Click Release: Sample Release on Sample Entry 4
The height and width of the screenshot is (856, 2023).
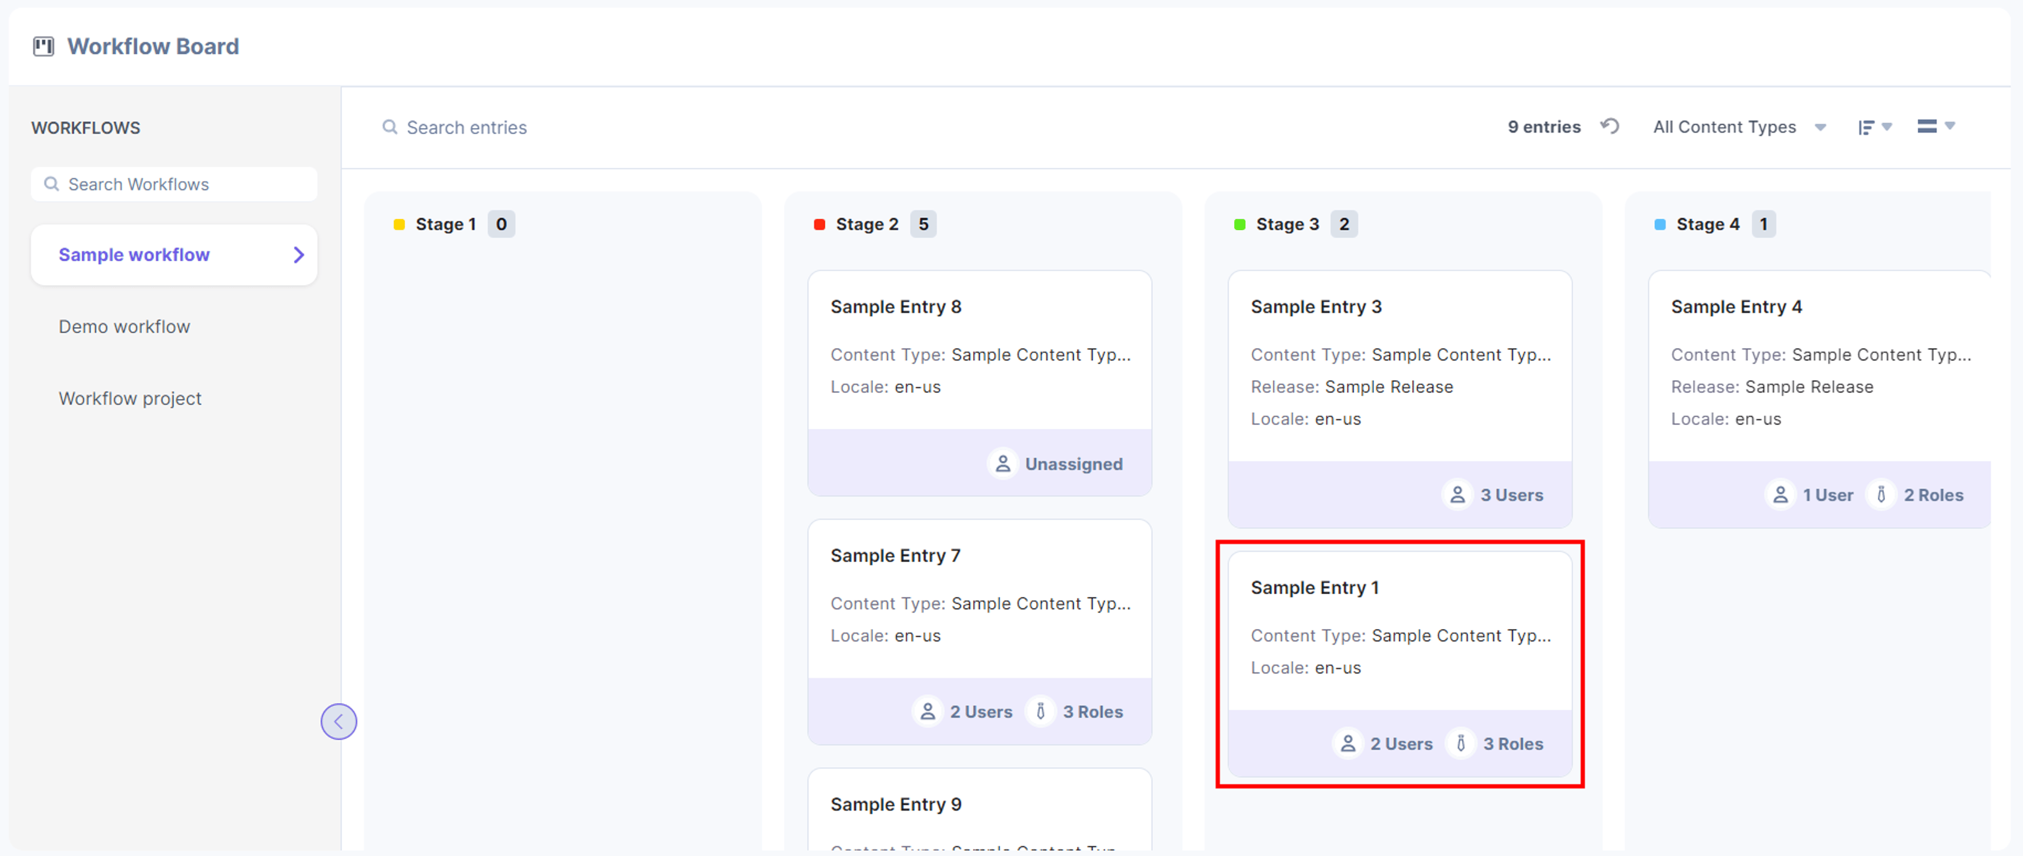1772,387
